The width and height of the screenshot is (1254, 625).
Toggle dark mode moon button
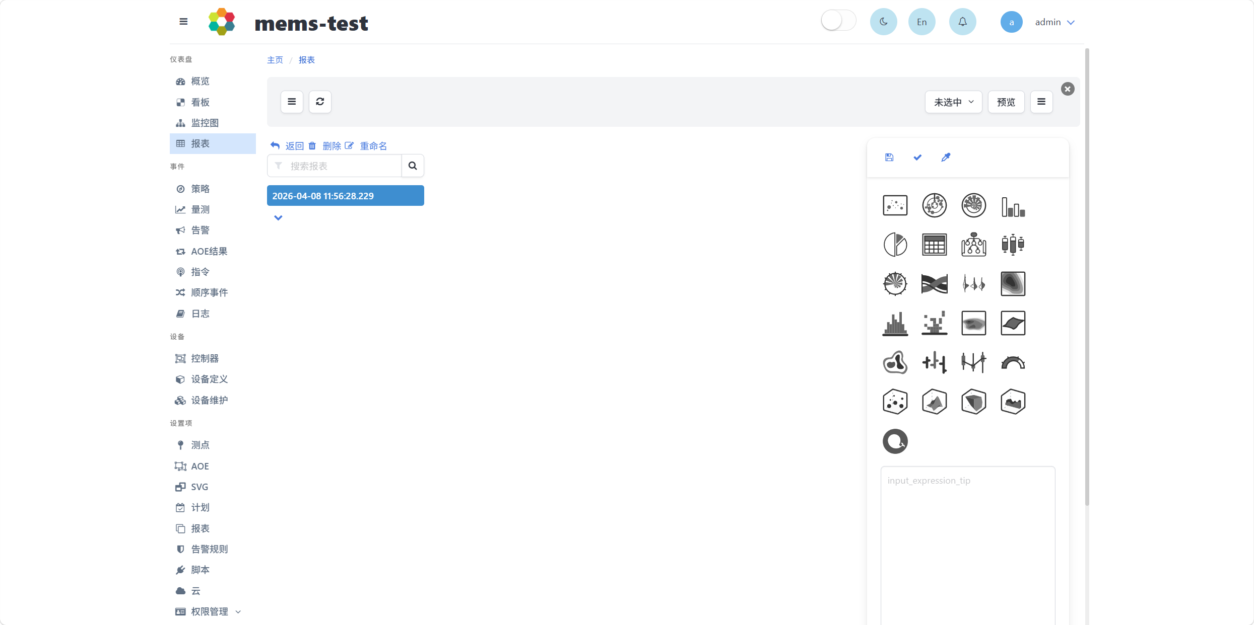(x=884, y=22)
